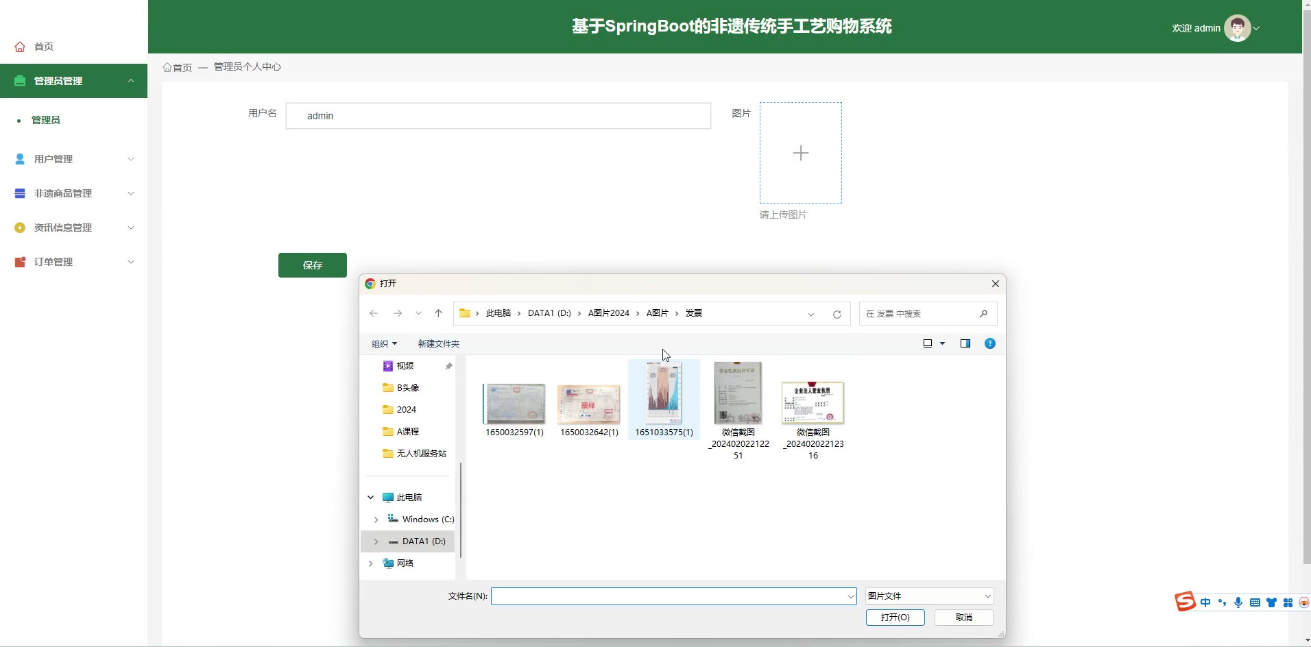Click the 打开(O) button
Viewport: 1311px width, 647px height.
coord(895,618)
